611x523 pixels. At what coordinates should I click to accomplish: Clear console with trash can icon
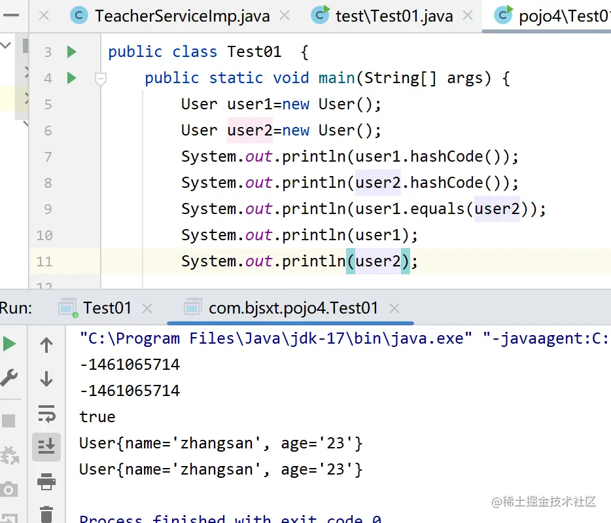(46, 514)
